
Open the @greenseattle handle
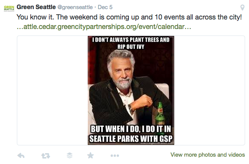coord(75,7)
